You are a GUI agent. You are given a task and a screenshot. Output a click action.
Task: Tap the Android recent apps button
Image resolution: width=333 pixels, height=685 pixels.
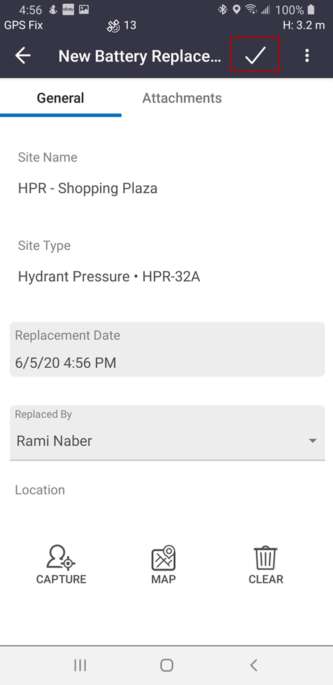(80, 665)
